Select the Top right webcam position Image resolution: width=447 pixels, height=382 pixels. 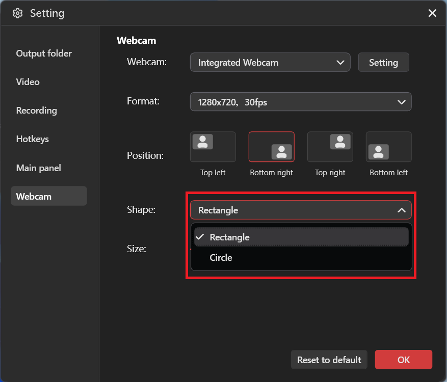tap(330, 147)
